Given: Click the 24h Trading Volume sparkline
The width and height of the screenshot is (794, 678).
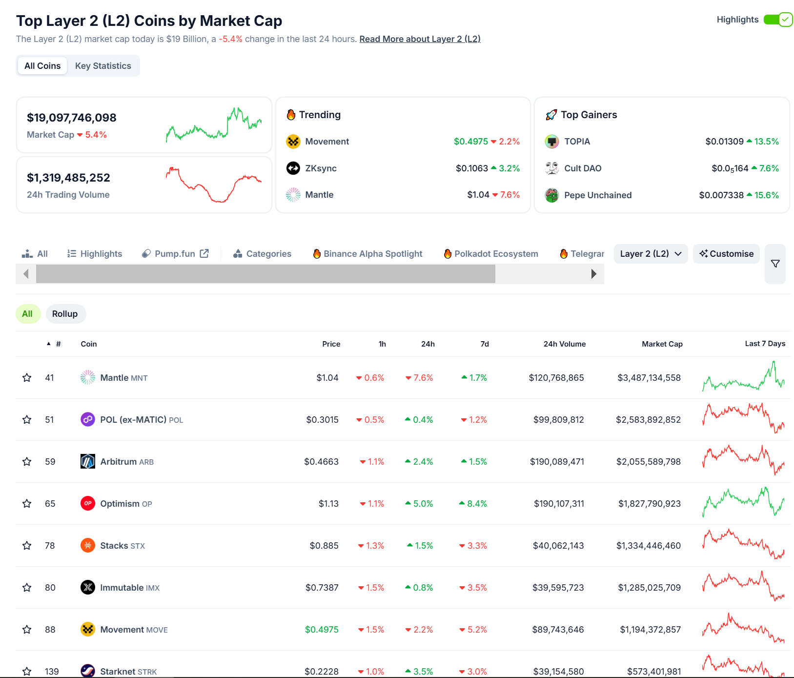Looking at the screenshot, I should point(214,185).
